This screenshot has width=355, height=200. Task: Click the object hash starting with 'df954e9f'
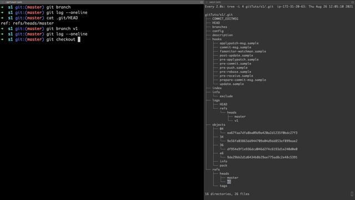262,149
